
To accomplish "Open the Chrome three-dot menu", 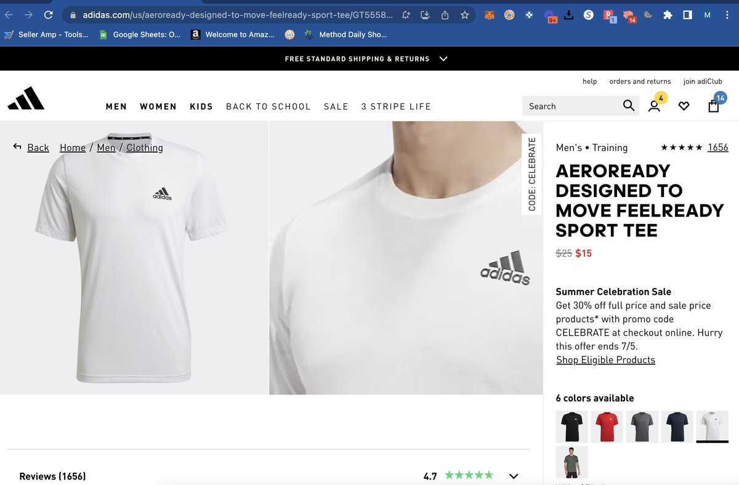I will click(726, 15).
